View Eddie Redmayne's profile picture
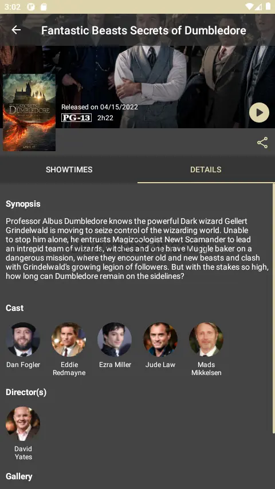This screenshot has width=275, height=489. (69, 340)
